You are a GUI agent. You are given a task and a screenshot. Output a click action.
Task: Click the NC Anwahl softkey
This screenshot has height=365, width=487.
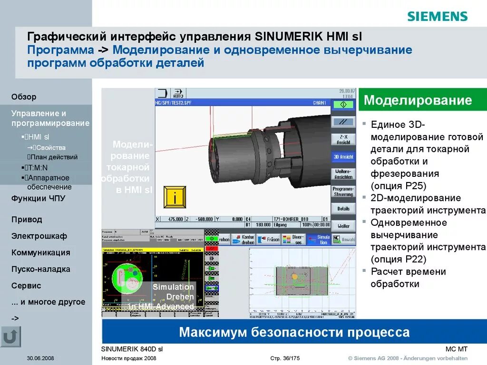click(343, 240)
